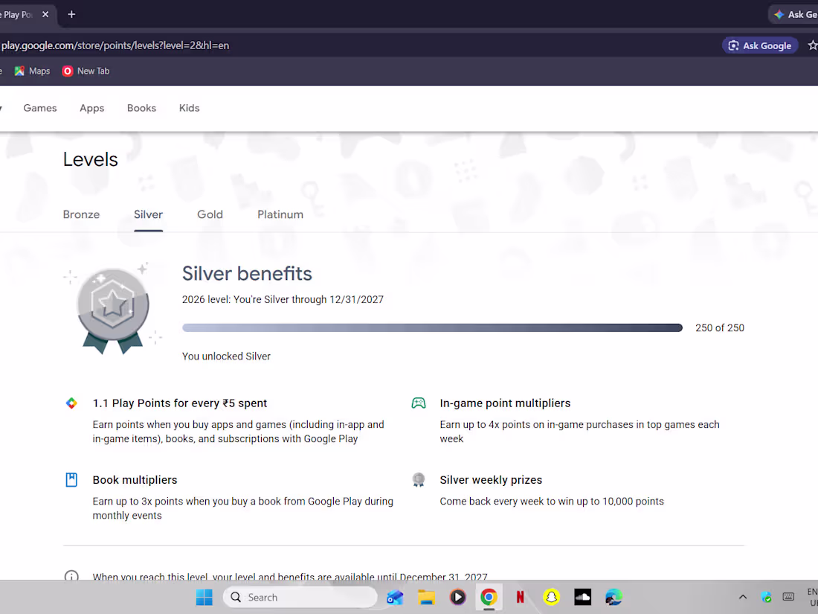Click the info circle icon
Viewport: 818px width, 614px height.
point(71,576)
